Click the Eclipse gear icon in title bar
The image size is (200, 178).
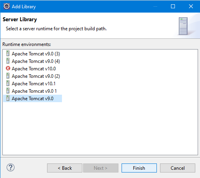click(x=7, y=6)
